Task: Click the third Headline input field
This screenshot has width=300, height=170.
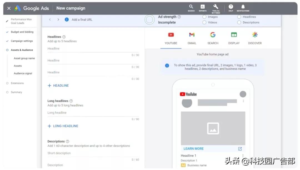Action: [x=93, y=72]
